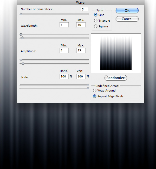Click the Scale Horiz. percentage field
Screen dimensions: 156x169
point(64,76)
